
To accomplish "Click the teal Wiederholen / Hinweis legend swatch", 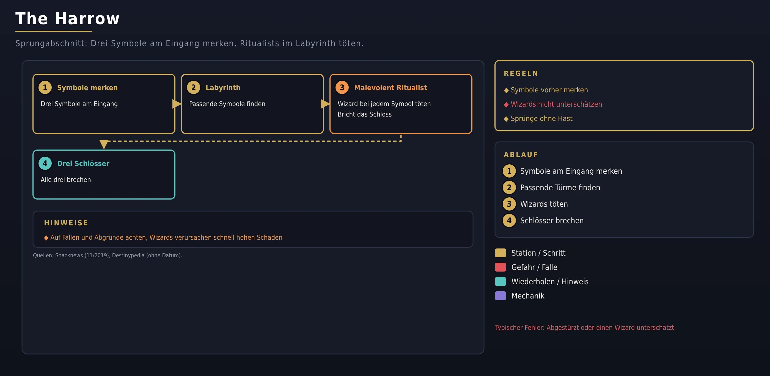I will (501, 282).
